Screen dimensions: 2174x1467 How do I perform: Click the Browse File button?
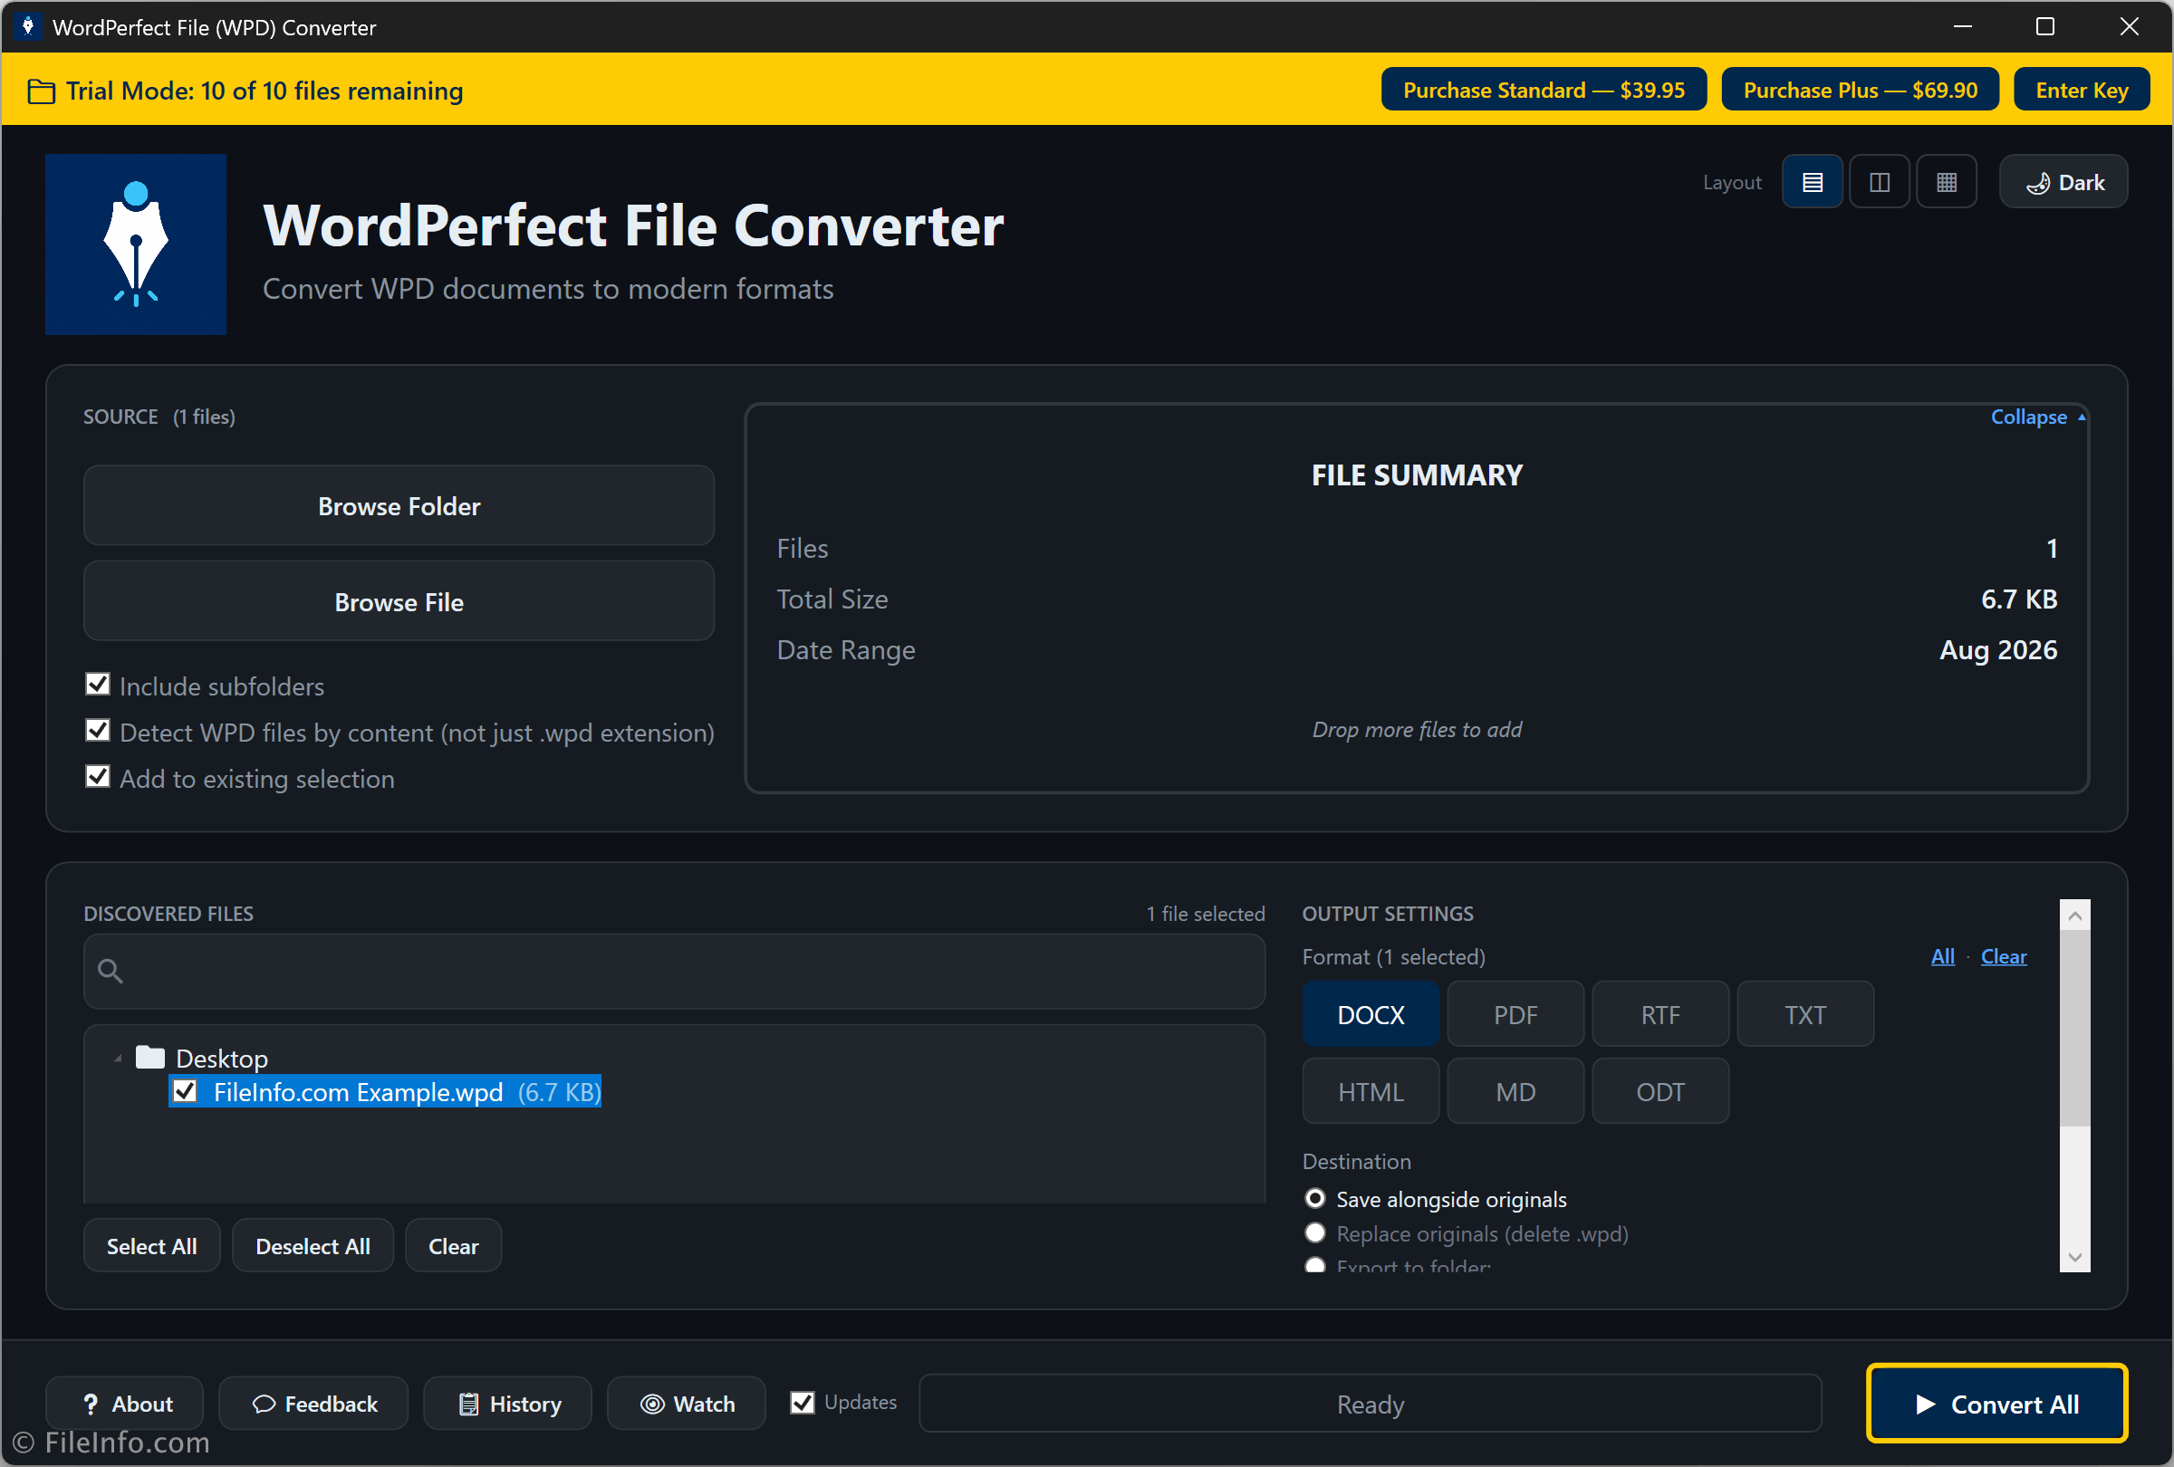[x=399, y=601]
